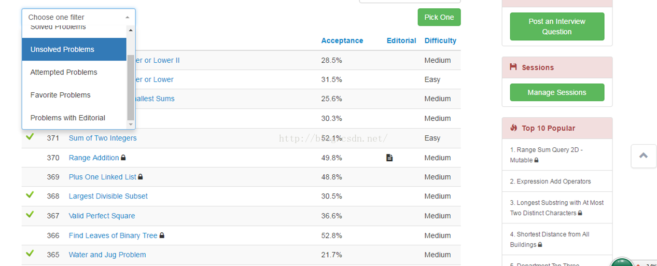The height and width of the screenshot is (266, 657).
Task: Click the lock icon next to Plus One Linked List
Action: pyautogui.click(x=141, y=177)
